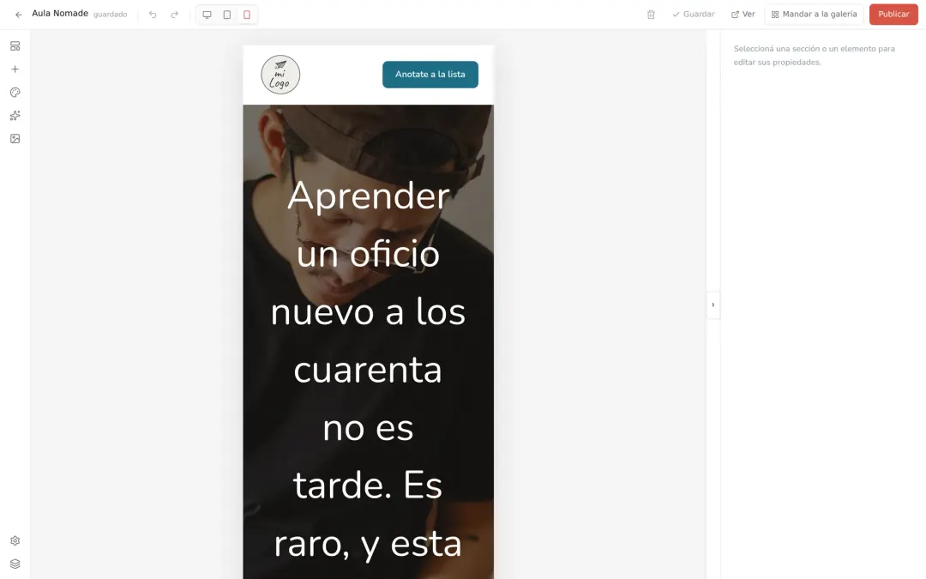Open the AI sparkles icon
The height and width of the screenshot is (579, 926).
15,115
